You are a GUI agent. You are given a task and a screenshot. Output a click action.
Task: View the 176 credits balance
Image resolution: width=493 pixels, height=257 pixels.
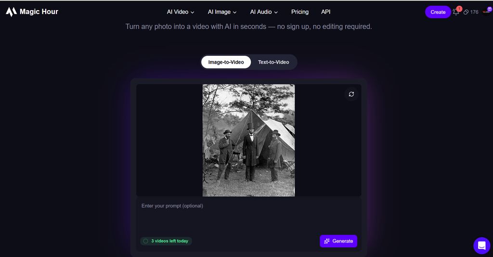[x=471, y=12]
